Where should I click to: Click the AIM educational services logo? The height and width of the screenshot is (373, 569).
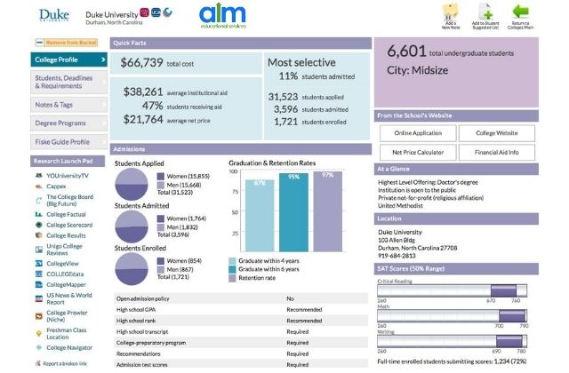coord(222,15)
